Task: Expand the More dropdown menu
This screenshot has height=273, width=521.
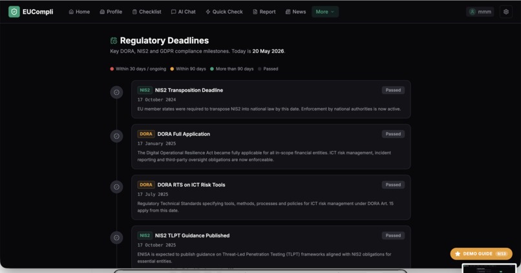Action: pos(324,12)
